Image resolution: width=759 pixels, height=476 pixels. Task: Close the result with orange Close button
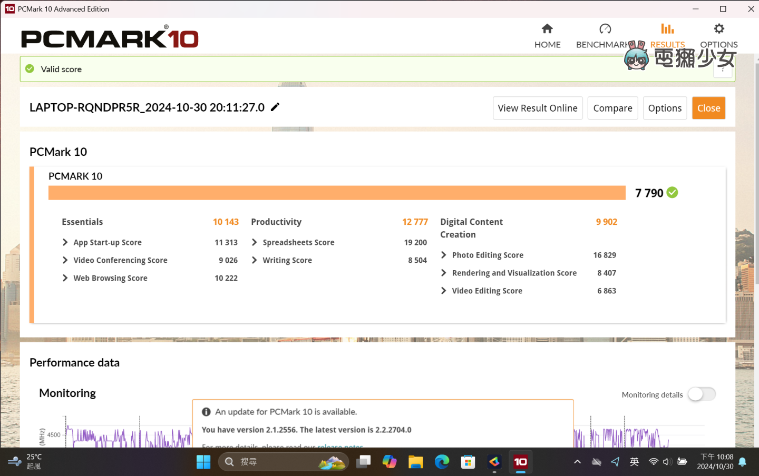708,108
